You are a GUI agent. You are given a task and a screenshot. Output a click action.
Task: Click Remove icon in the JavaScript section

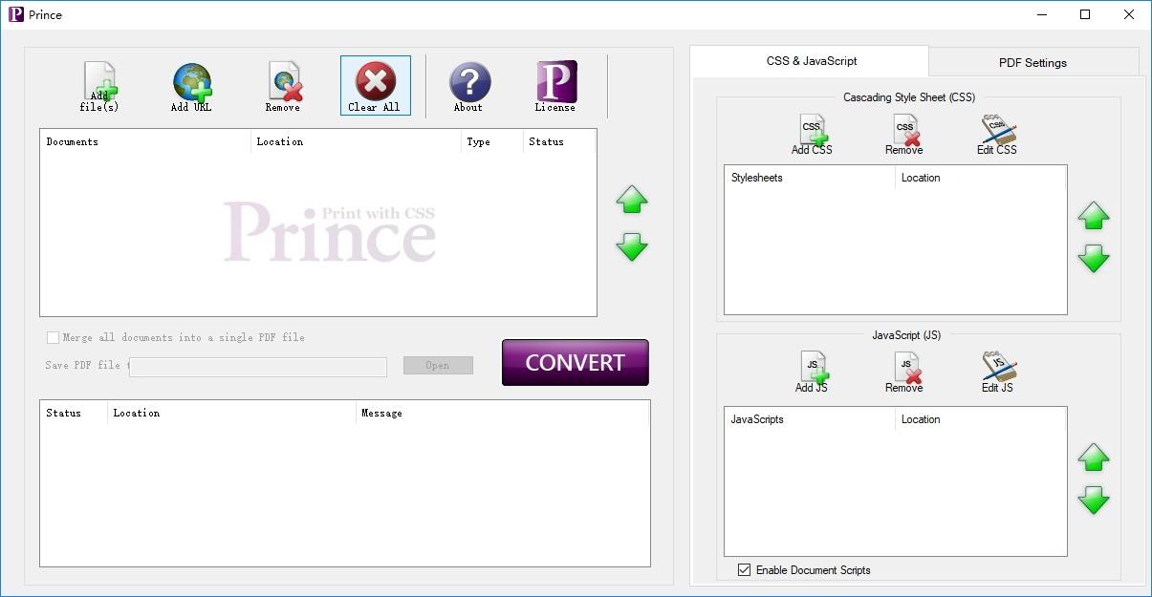(x=904, y=373)
